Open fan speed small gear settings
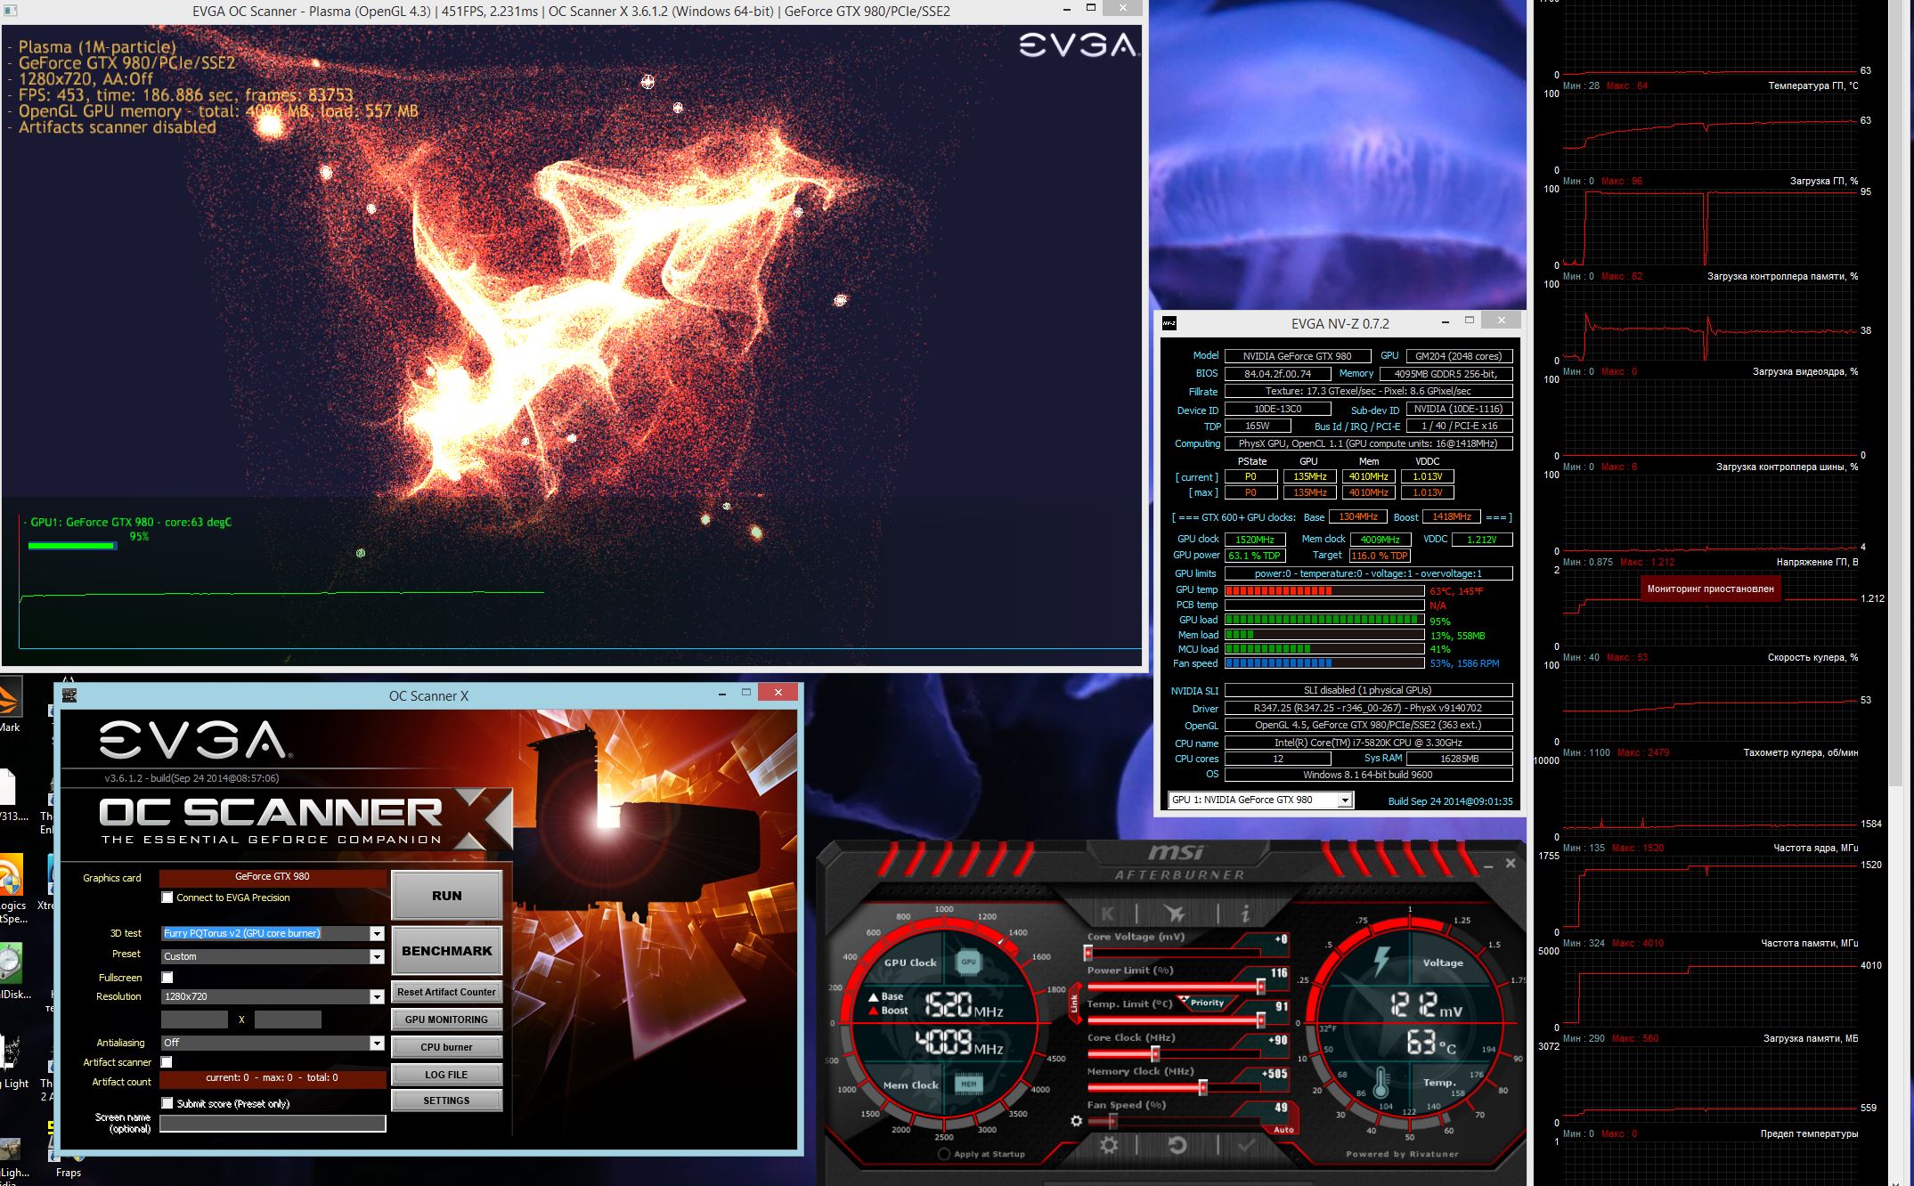 click(1076, 1121)
